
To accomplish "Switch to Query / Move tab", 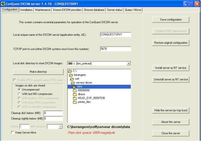I will click(x=133, y=10).
